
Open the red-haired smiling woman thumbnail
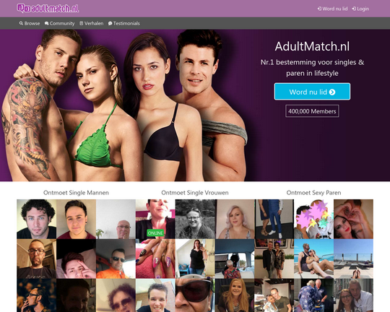pos(235,295)
